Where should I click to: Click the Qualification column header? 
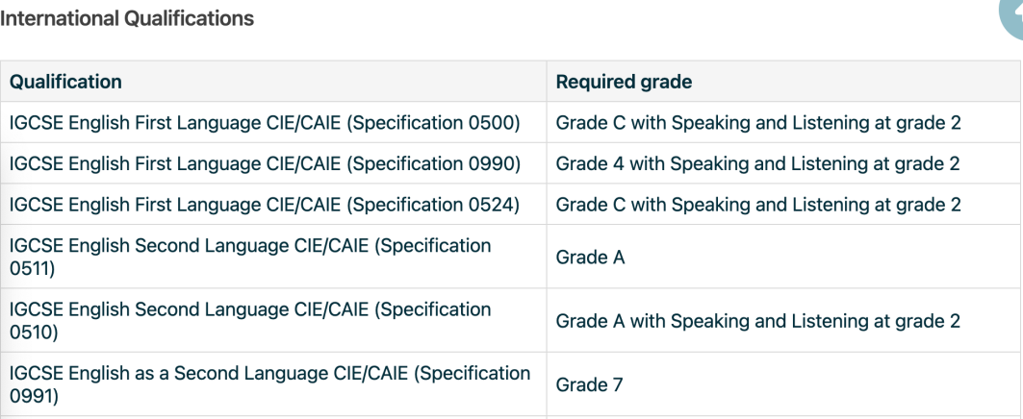pos(273,82)
